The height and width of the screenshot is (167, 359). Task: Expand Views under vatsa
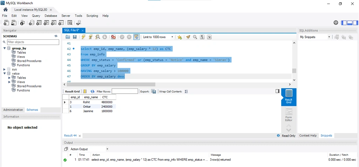(9, 82)
